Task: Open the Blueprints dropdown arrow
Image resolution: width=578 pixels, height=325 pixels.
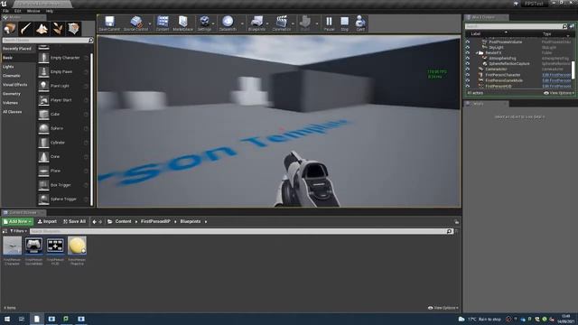Action: click(267, 24)
